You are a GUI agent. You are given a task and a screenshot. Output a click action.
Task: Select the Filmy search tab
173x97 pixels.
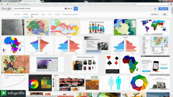coord(50,14)
